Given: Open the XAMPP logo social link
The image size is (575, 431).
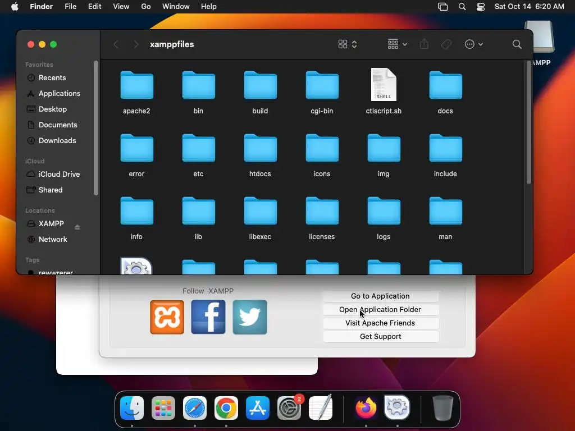Looking at the screenshot, I should click(x=167, y=317).
